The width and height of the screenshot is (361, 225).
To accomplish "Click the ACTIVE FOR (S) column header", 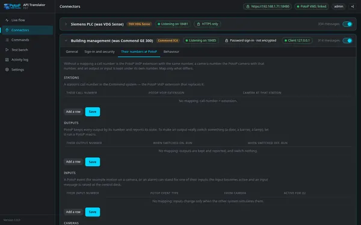I will point(295,193).
